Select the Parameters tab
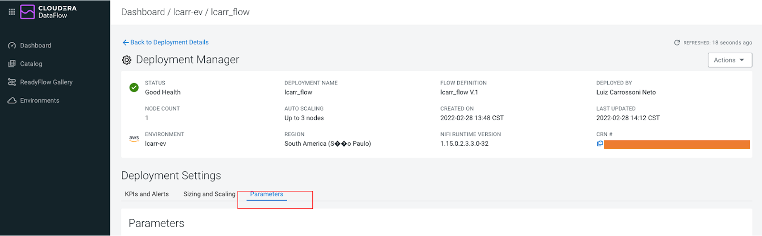The height and width of the screenshot is (236, 762). [267, 194]
